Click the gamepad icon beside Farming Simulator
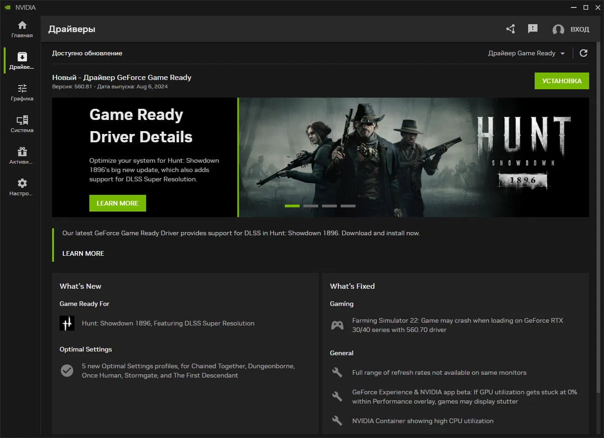Image resolution: width=604 pixels, height=438 pixels. point(337,325)
